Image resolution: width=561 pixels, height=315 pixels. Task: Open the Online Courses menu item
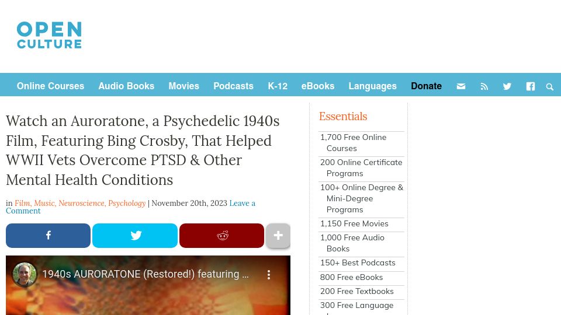click(x=50, y=86)
